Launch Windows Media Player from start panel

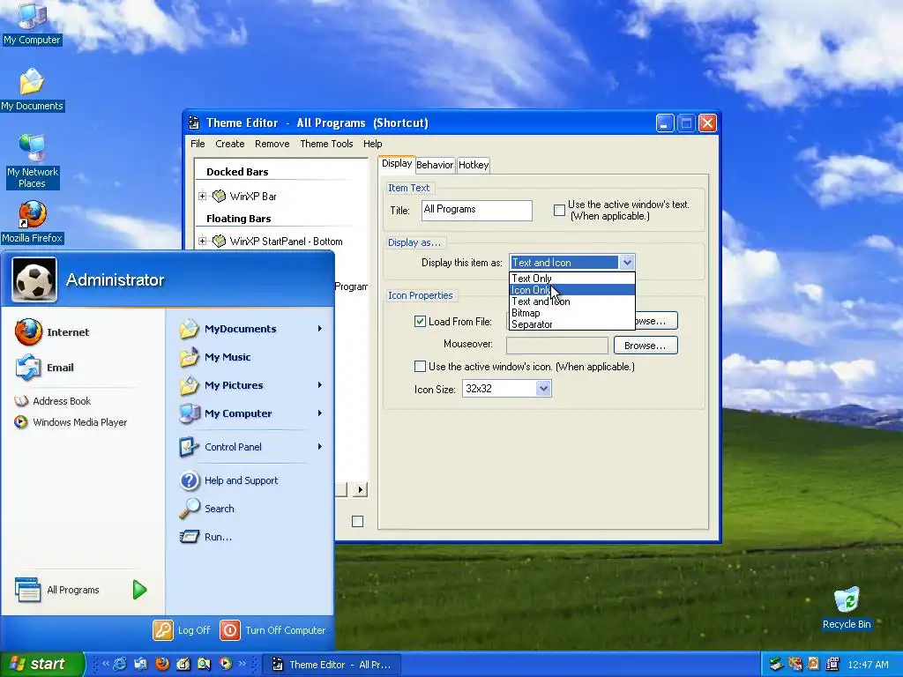pos(71,422)
